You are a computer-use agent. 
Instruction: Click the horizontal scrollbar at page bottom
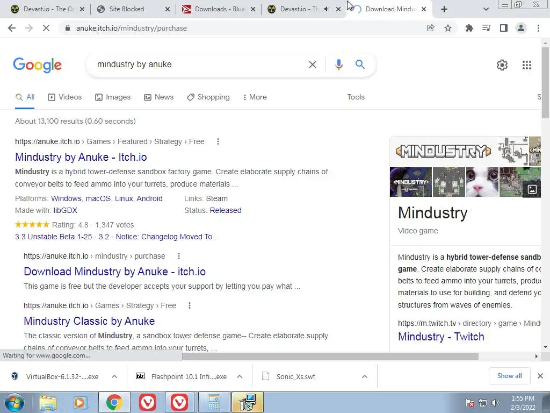(x=330, y=356)
